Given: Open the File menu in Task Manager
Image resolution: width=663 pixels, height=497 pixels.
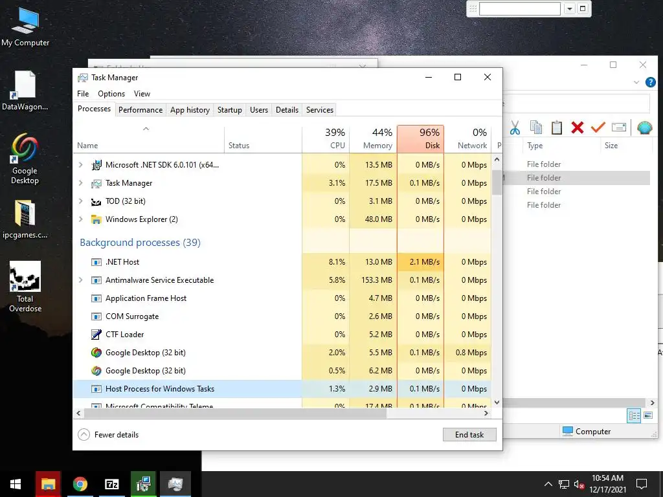Looking at the screenshot, I should (x=83, y=94).
